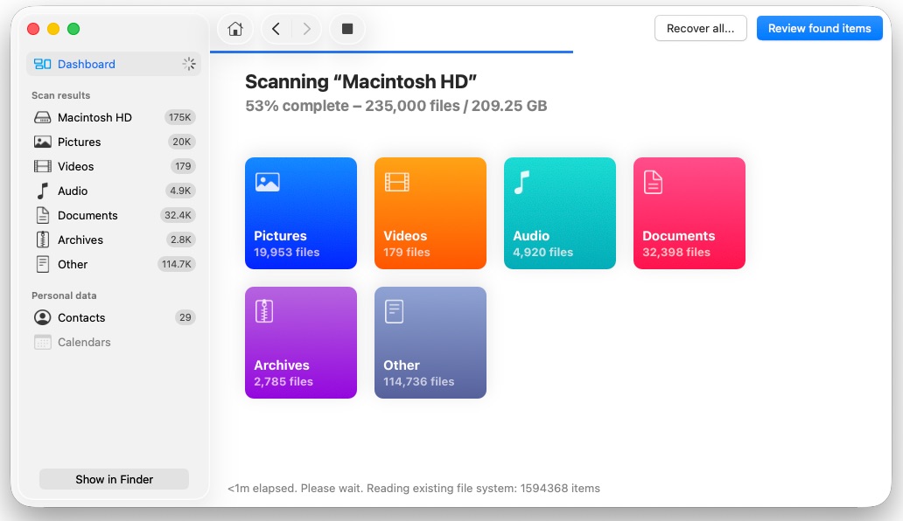
Task: Click the Macintosh HD drive icon
Action: coord(42,117)
